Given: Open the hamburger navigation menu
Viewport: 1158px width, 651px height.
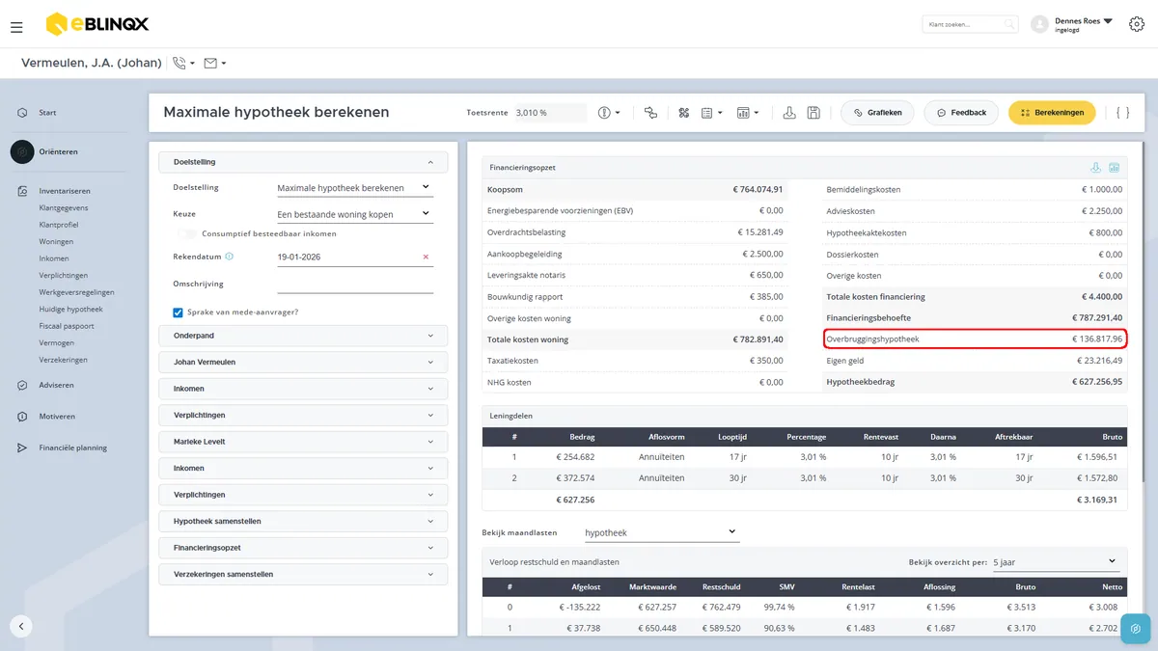Looking at the screenshot, I should [16, 27].
